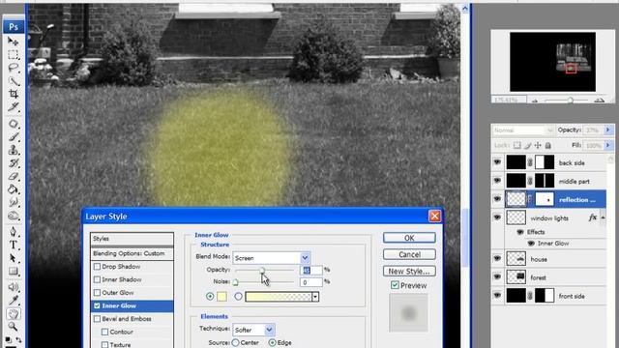Select the gradient radio button
619x348 pixels.
coord(239,297)
